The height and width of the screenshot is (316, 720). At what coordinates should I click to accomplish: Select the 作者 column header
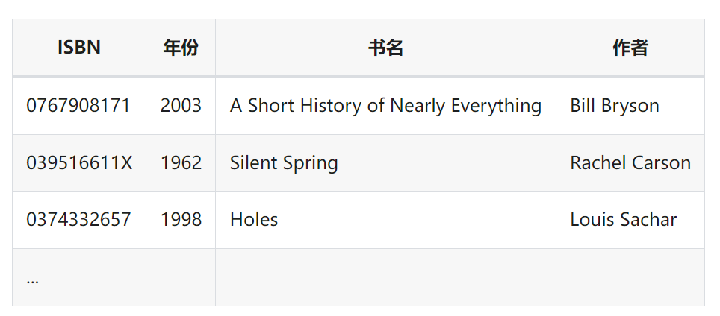[630, 48]
